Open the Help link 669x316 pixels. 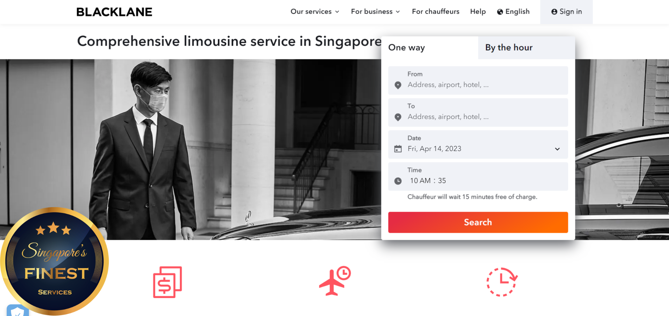click(x=478, y=12)
